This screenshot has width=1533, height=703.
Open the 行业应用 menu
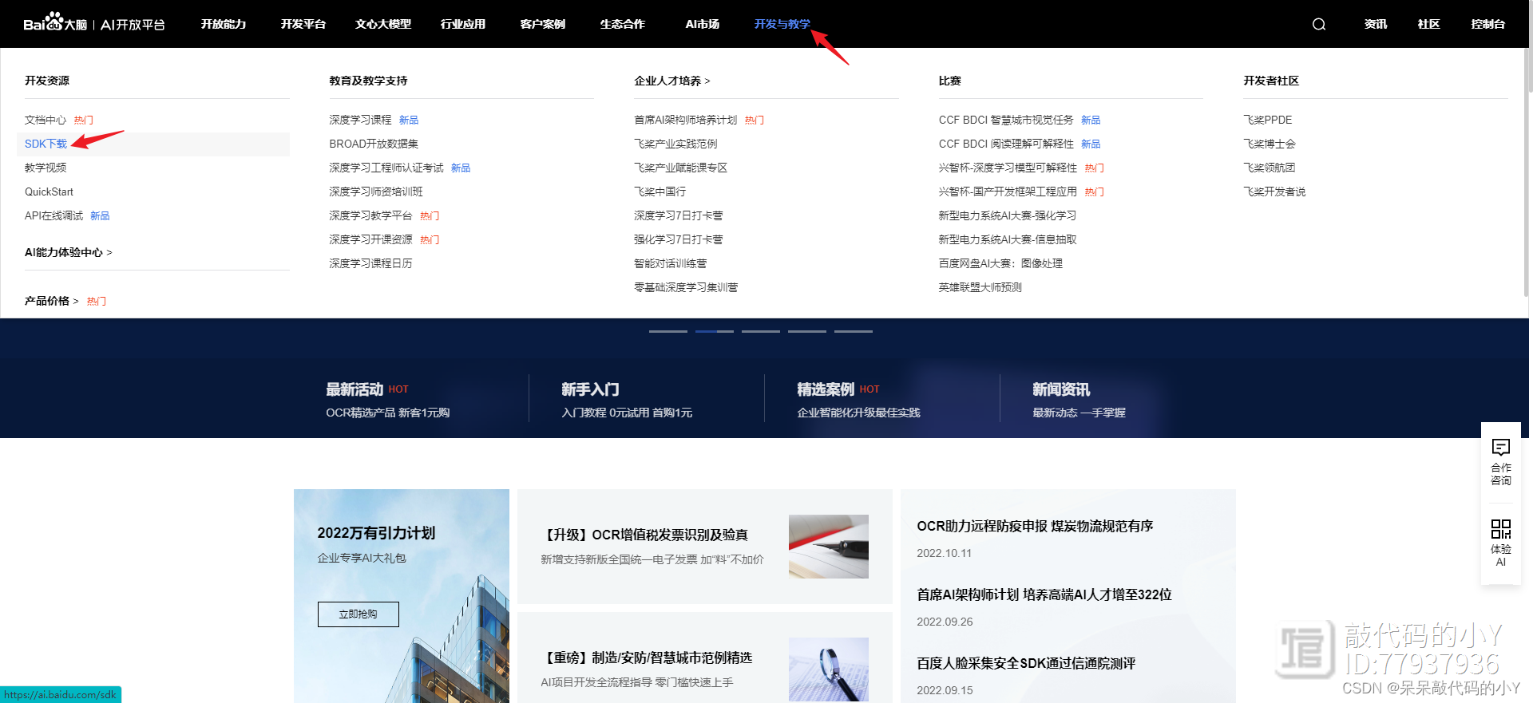click(x=463, y=24)
